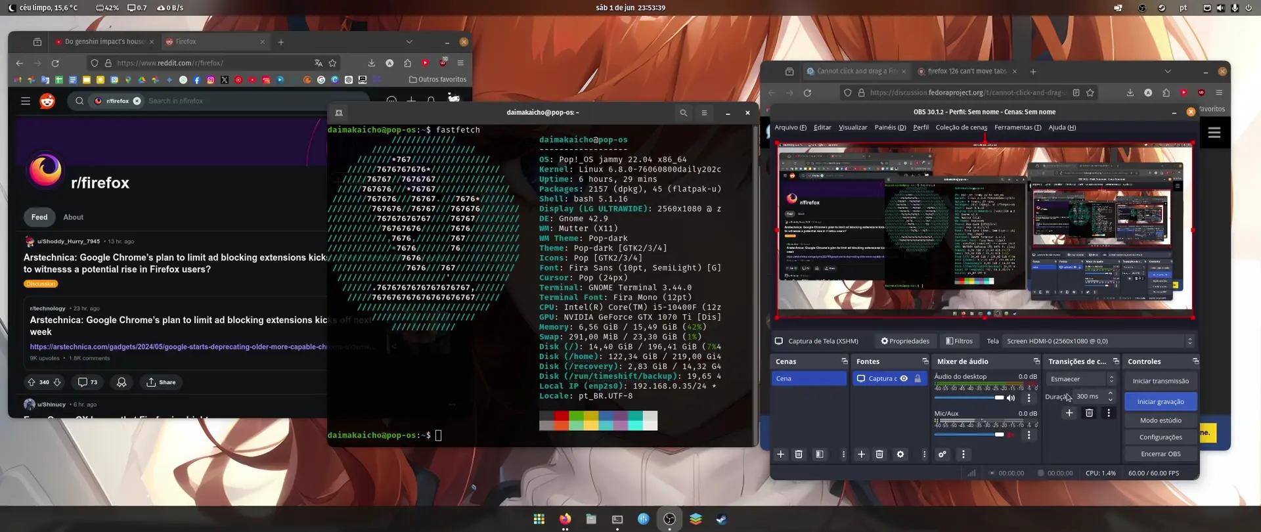Undock the Cenas panel

coord(845,361)
